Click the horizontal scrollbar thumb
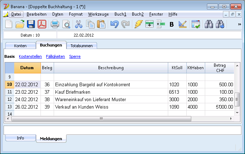 (101, 119)
